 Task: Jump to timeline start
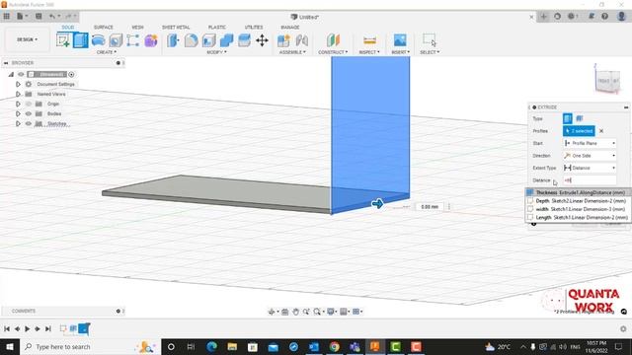coord(7,328)
